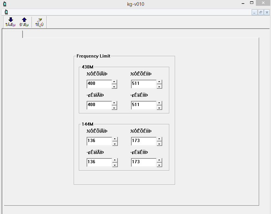Screen dimensions: 271x214
Task: Select the 511 upper limit text box
Action: 143,84
